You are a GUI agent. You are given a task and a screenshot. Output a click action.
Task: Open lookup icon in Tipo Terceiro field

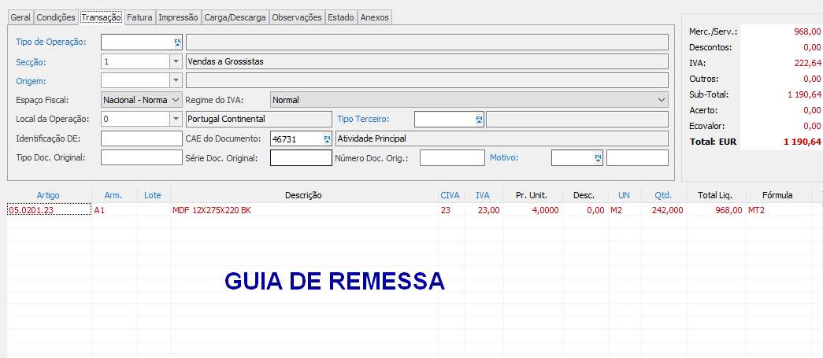click(478, 119)
